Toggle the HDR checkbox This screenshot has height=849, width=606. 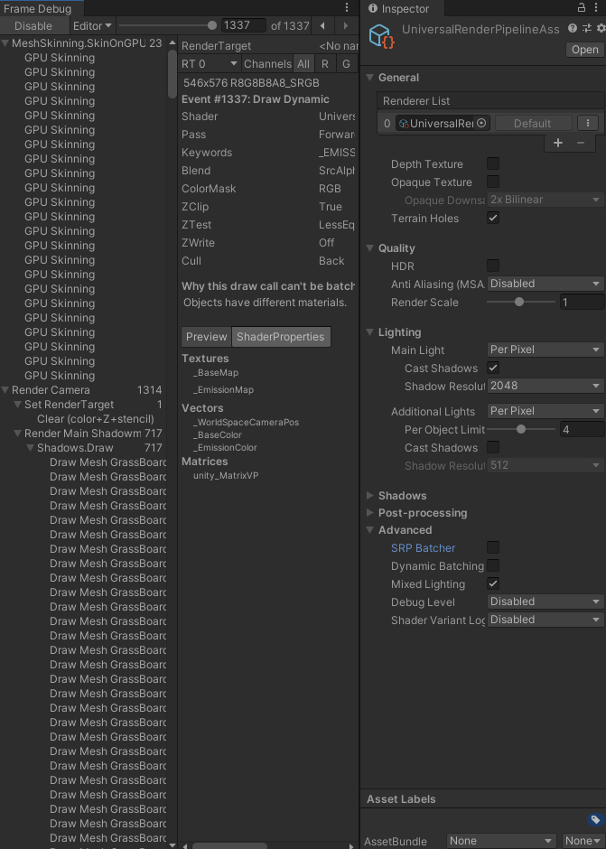(493, 266)
